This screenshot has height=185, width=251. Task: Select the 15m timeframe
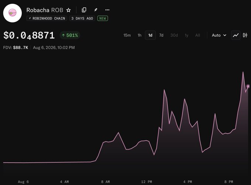127,35
